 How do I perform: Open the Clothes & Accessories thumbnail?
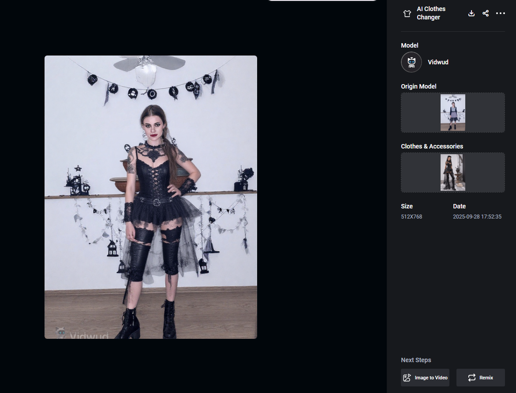(x=452, y=172)
